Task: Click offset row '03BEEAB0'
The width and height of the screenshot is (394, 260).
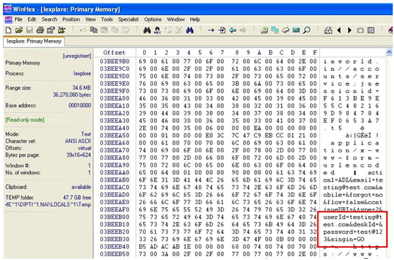Action: (114, 180)
